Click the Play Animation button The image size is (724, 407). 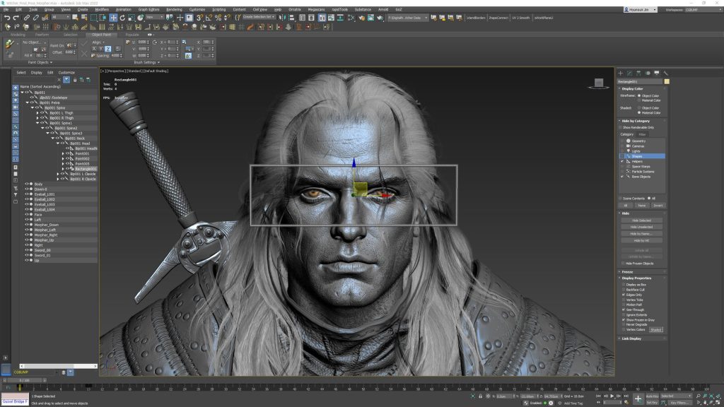612,396
